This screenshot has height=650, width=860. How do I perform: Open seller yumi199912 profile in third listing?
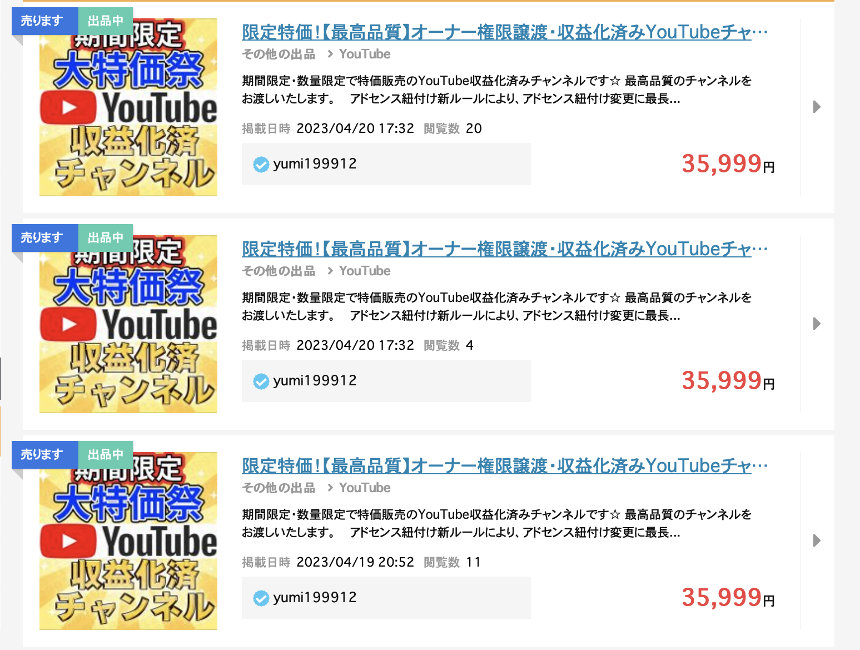315,598
